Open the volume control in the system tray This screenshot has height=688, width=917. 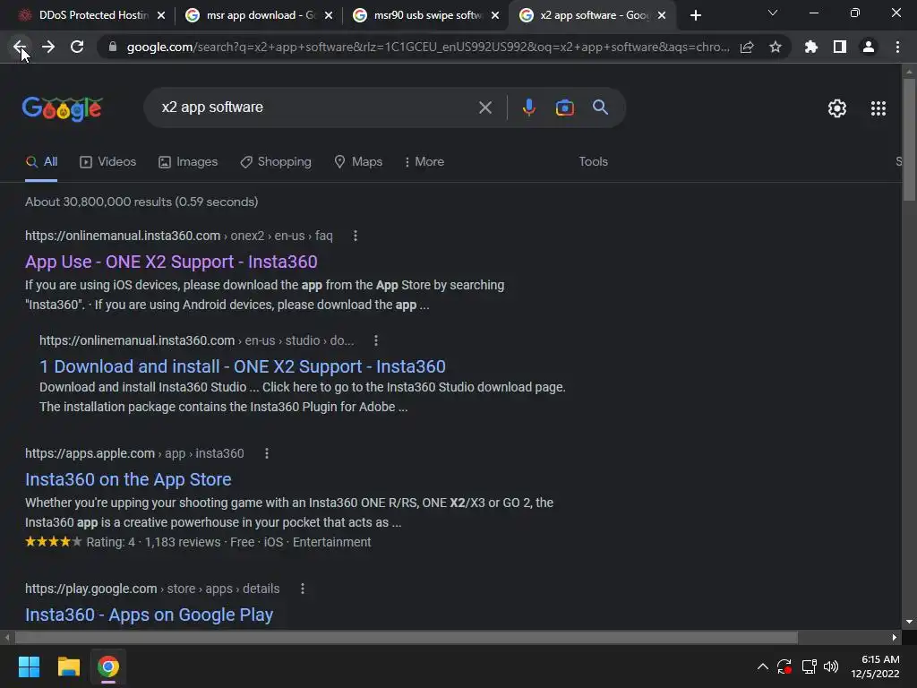[831, 666]
